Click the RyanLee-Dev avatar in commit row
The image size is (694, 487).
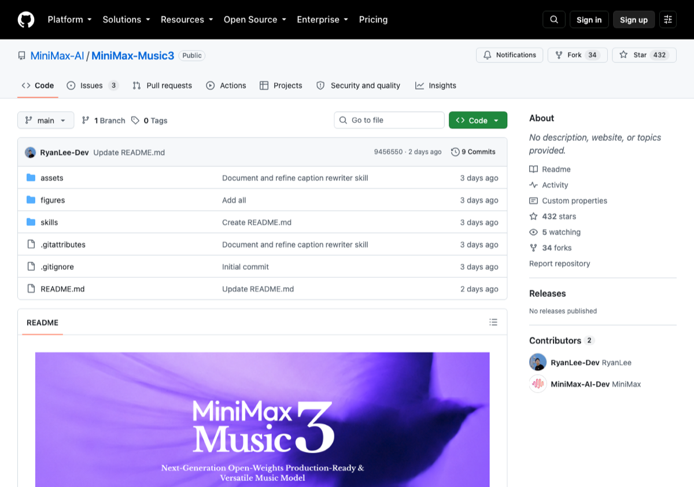31,153
